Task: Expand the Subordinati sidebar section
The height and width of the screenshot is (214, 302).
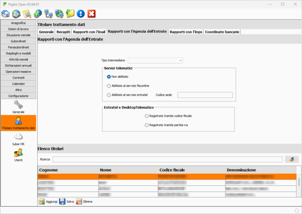Action: 19,41
